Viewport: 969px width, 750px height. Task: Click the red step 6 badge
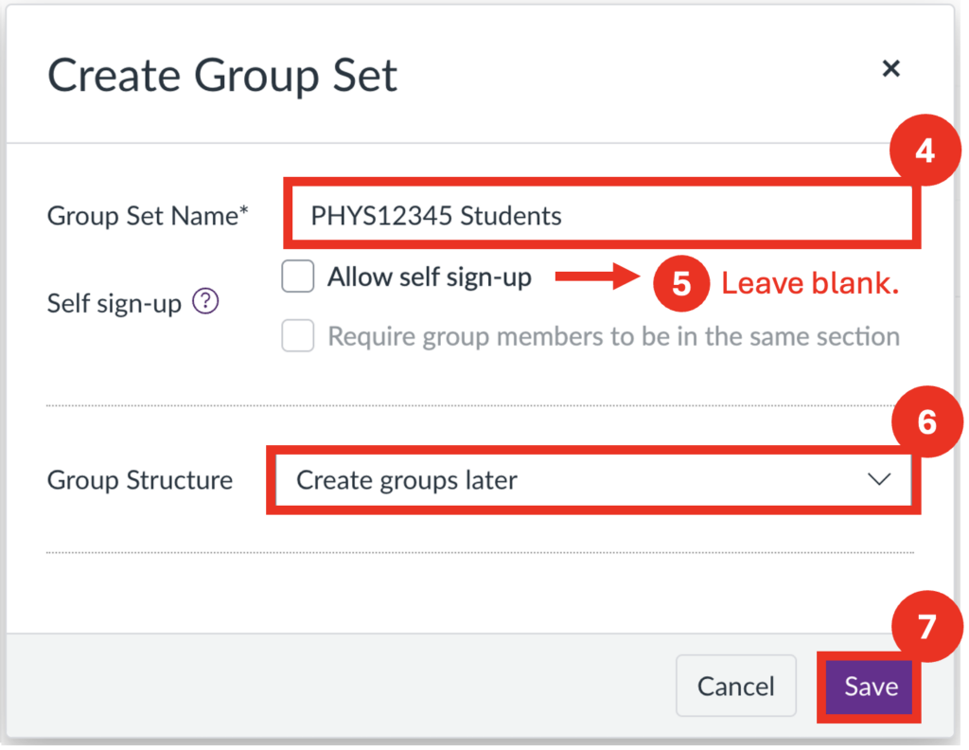(x=925, y=421)
